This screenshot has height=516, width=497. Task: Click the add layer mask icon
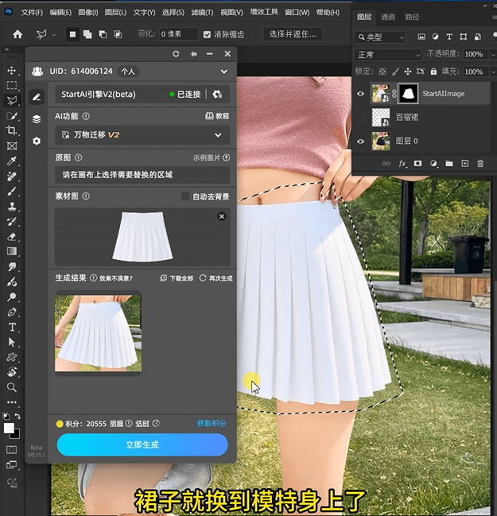[417, 164]
